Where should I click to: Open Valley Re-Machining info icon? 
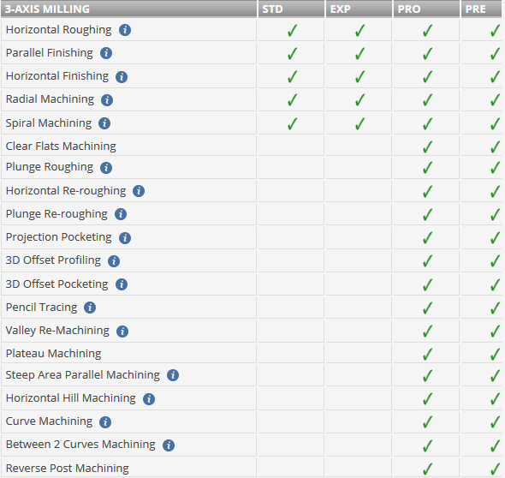[122, 331]
